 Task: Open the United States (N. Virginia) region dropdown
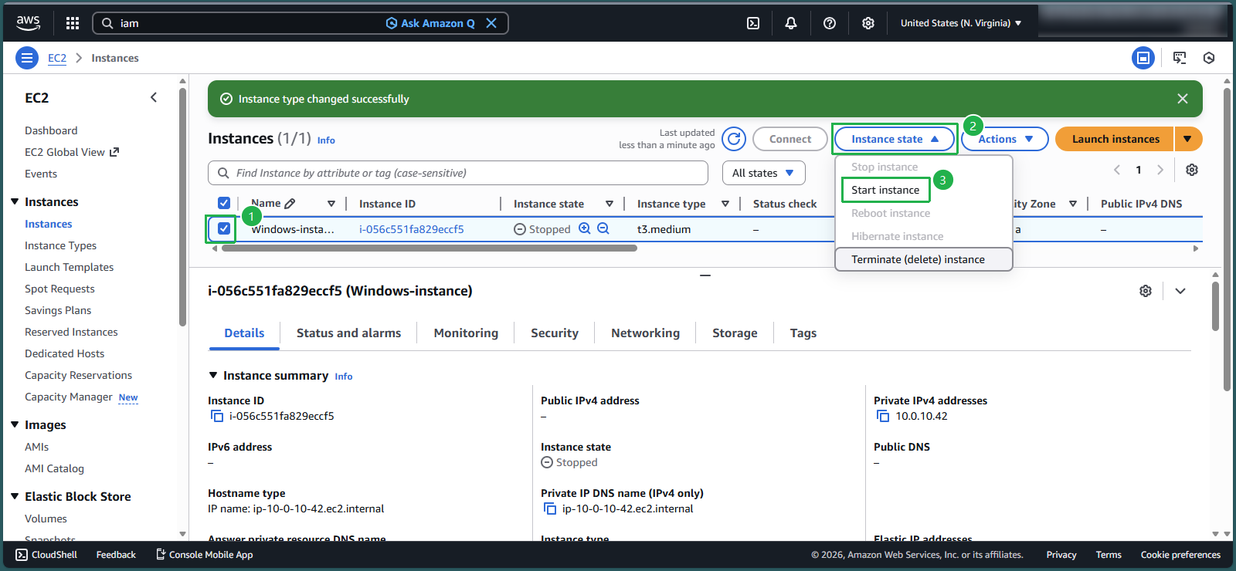click(x=961, y=23)
